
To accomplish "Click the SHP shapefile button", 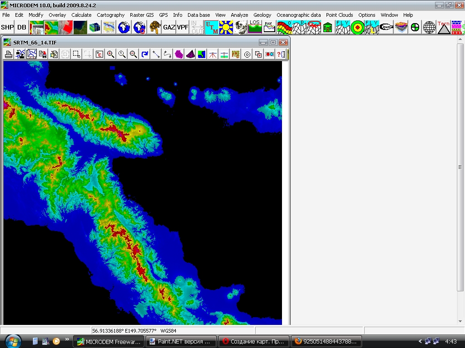I will [7, 27].
